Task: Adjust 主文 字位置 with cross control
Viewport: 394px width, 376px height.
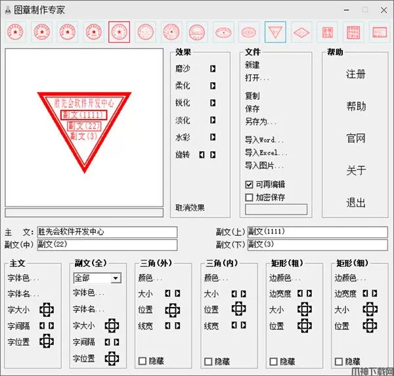Action: (47, 341)
